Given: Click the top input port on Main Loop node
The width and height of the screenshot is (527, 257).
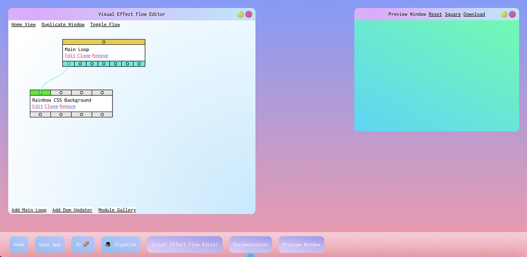Looking at the screenshot, I should coord(104,42).
